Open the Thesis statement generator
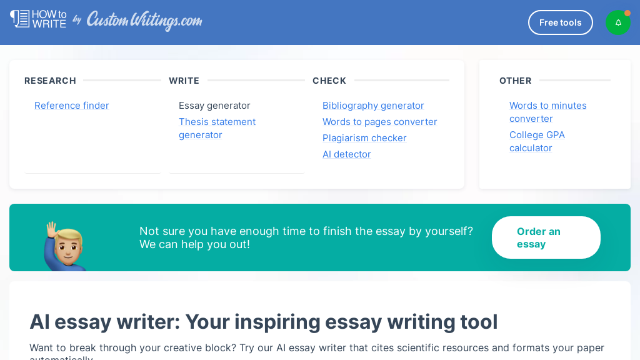The height and width of the screenshot is (360, 640). [x=217, y=127]
